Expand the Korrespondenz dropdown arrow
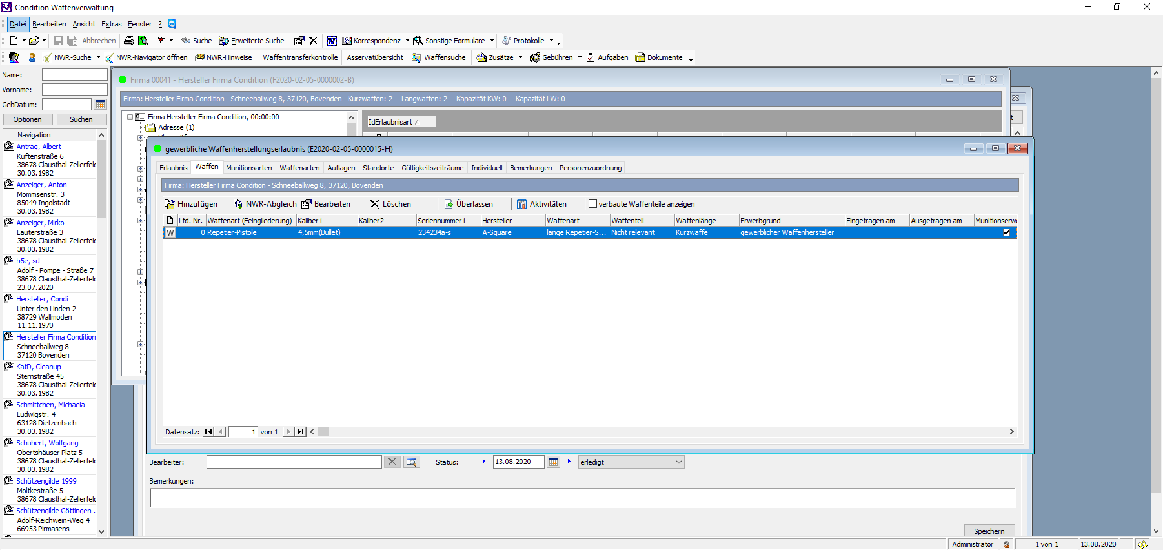 407,41
